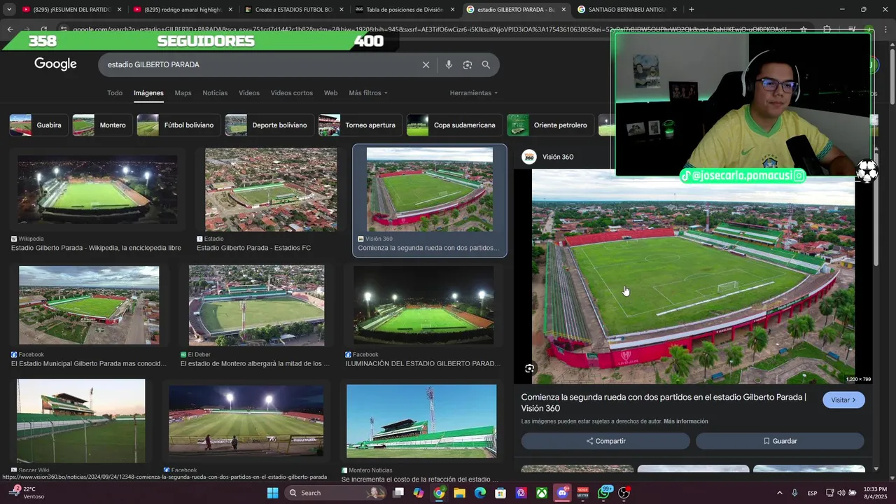Switch to the SANTIAGO BERNABEU ANTIGUO browser tab
The width and height of the screenshot is (896, 504).
click(x=628, y=10)
